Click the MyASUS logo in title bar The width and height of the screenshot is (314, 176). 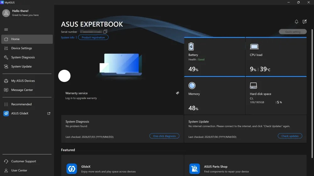2,3
